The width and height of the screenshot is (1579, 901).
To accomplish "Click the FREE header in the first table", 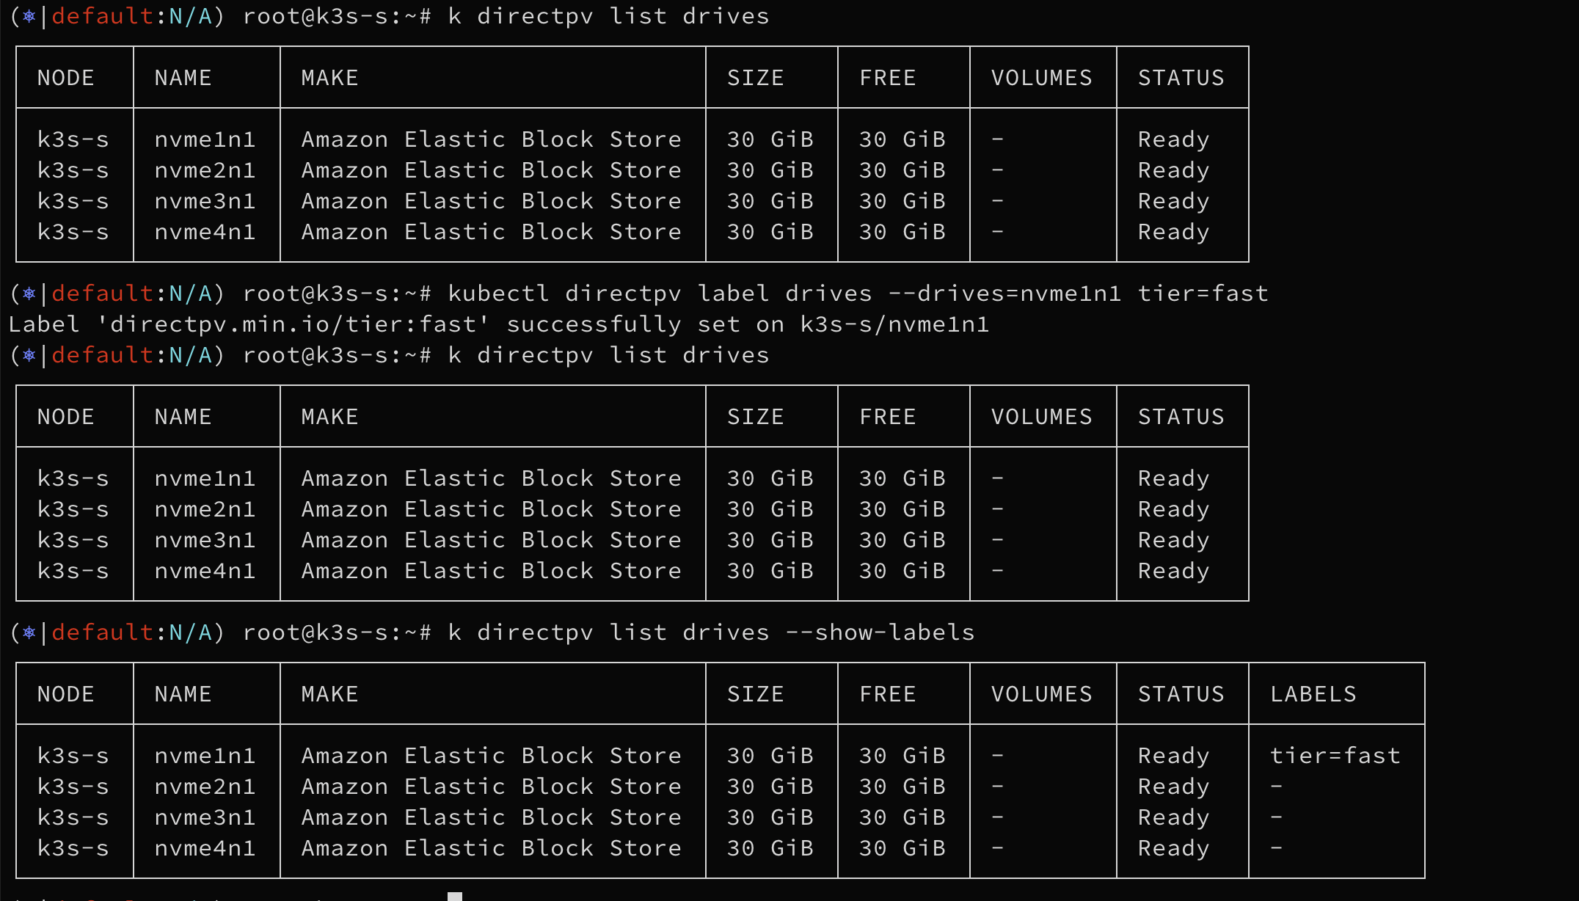I will [888, 78].
